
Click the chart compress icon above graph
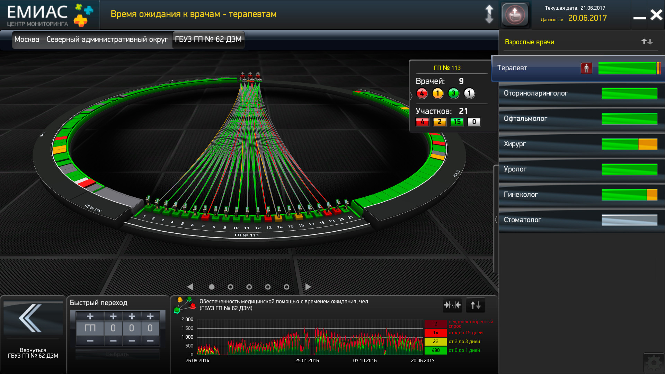[x=452, y=305]
